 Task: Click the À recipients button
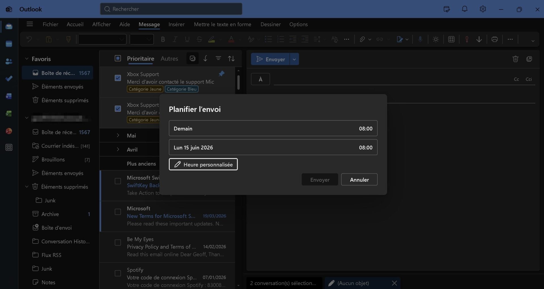tap(260, 79)
